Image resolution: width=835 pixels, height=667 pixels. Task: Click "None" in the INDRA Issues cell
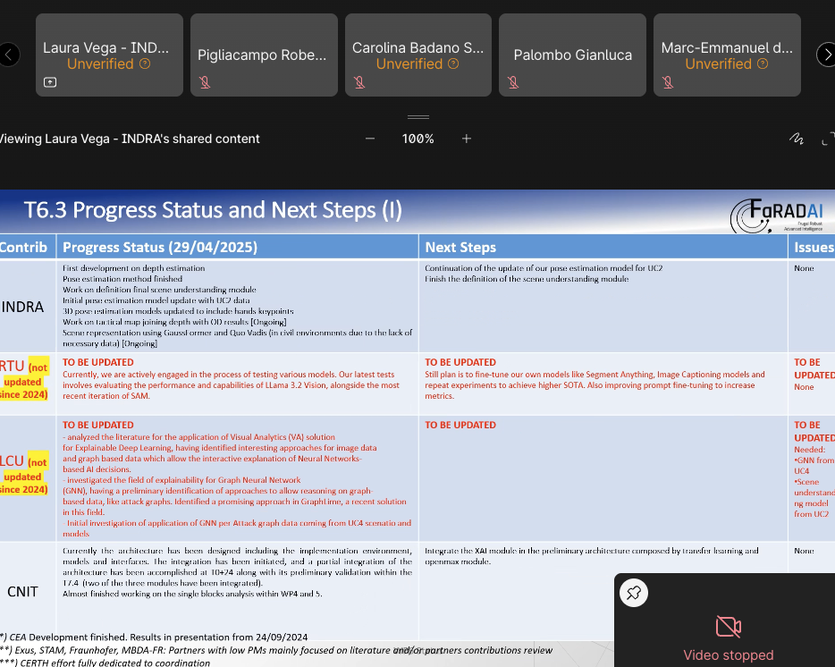click(804, 268)
